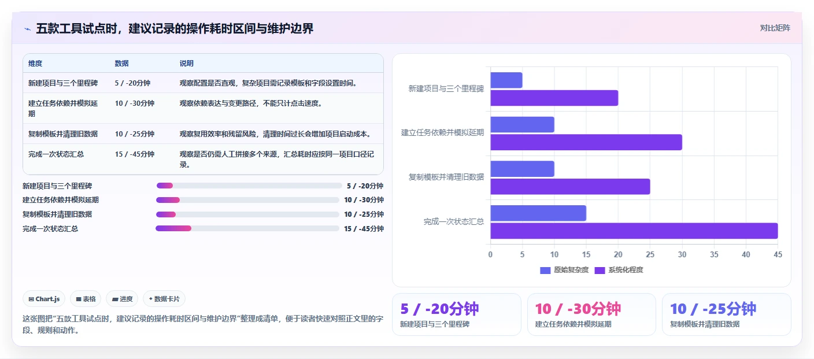Click the progress list value 15 / -45分钟
The height and width of the screenshot is (359, 814).
[364, 229]
